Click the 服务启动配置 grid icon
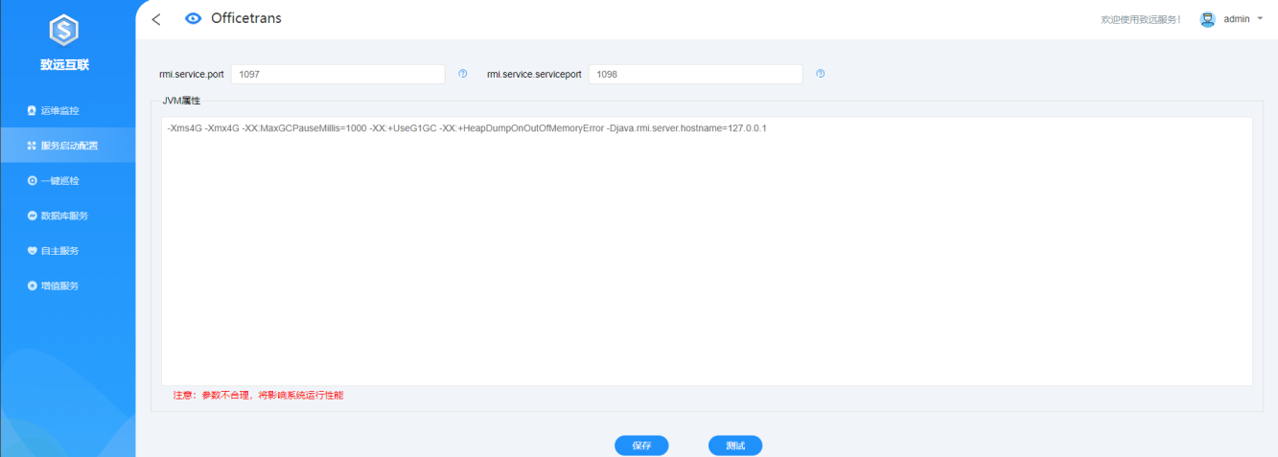The width and height of the screenshot is (1278, 457). (32, 146)
